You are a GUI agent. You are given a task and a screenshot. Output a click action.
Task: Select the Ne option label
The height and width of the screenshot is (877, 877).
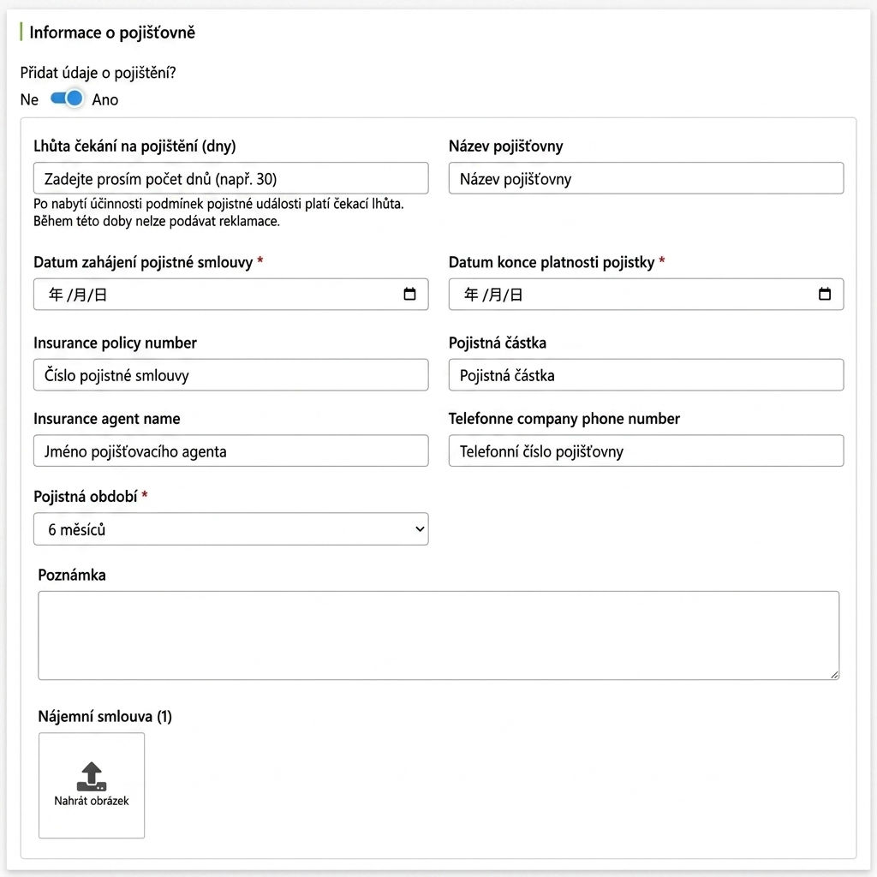(29, 99)
